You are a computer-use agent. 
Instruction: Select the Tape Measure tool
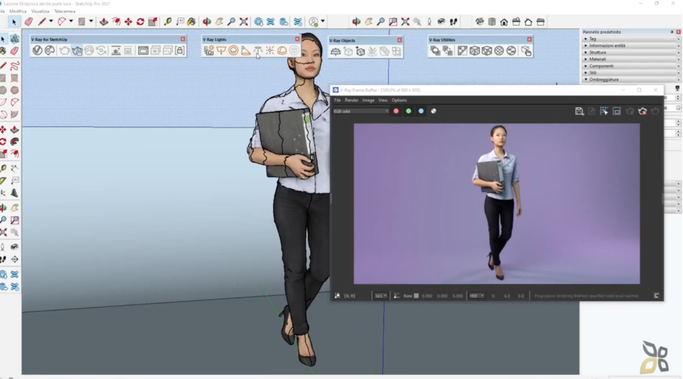tap(167, 21)
